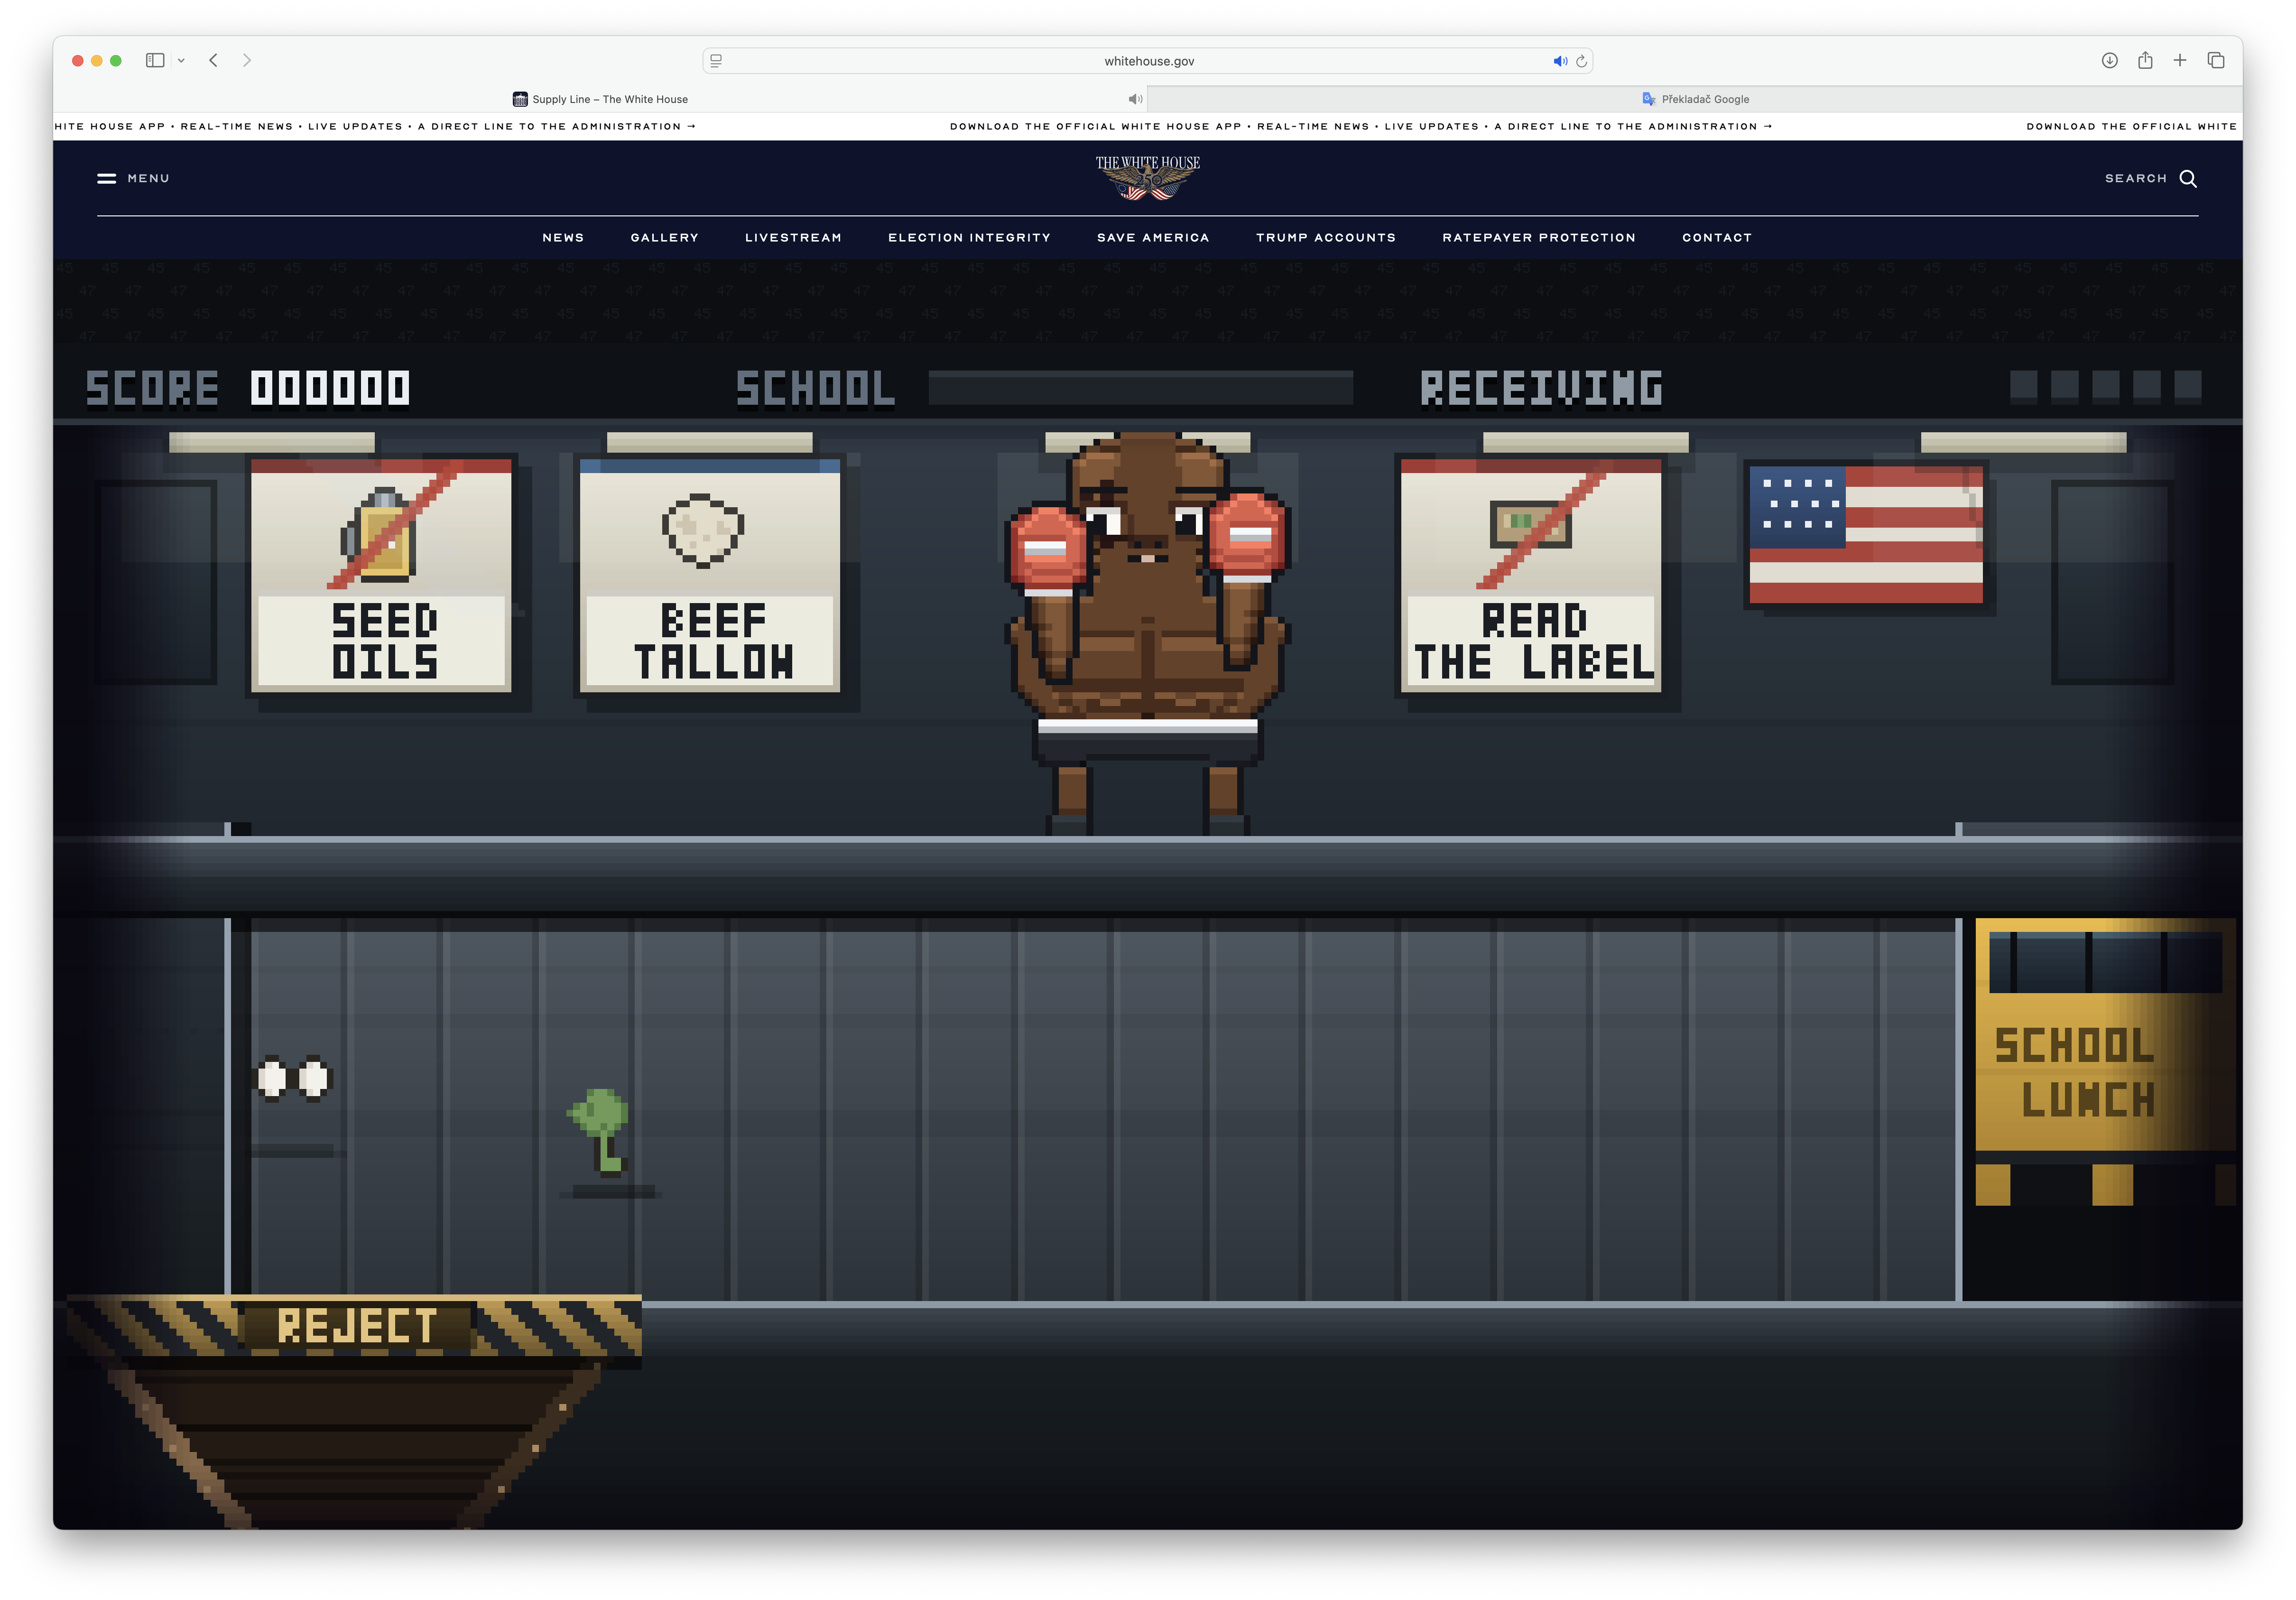Click the Safari sidebar toggle icon
The height and width of the screenshot is (1600, 2296).
[155, 60]
